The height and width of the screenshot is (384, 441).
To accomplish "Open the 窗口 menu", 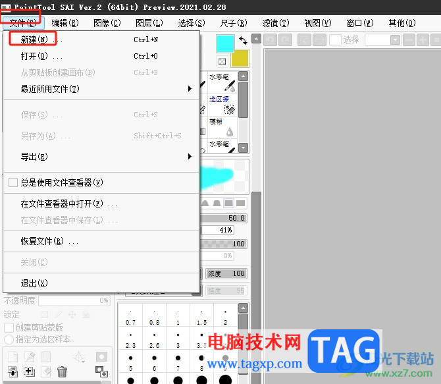I will point(360,23).
